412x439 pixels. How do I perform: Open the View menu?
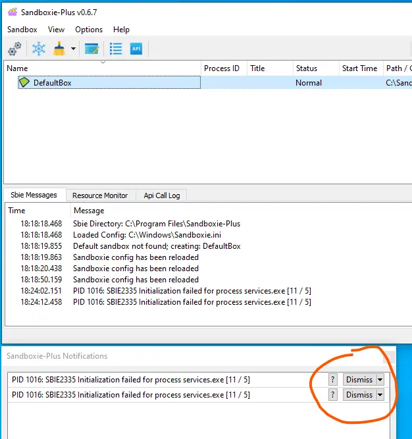56,30
